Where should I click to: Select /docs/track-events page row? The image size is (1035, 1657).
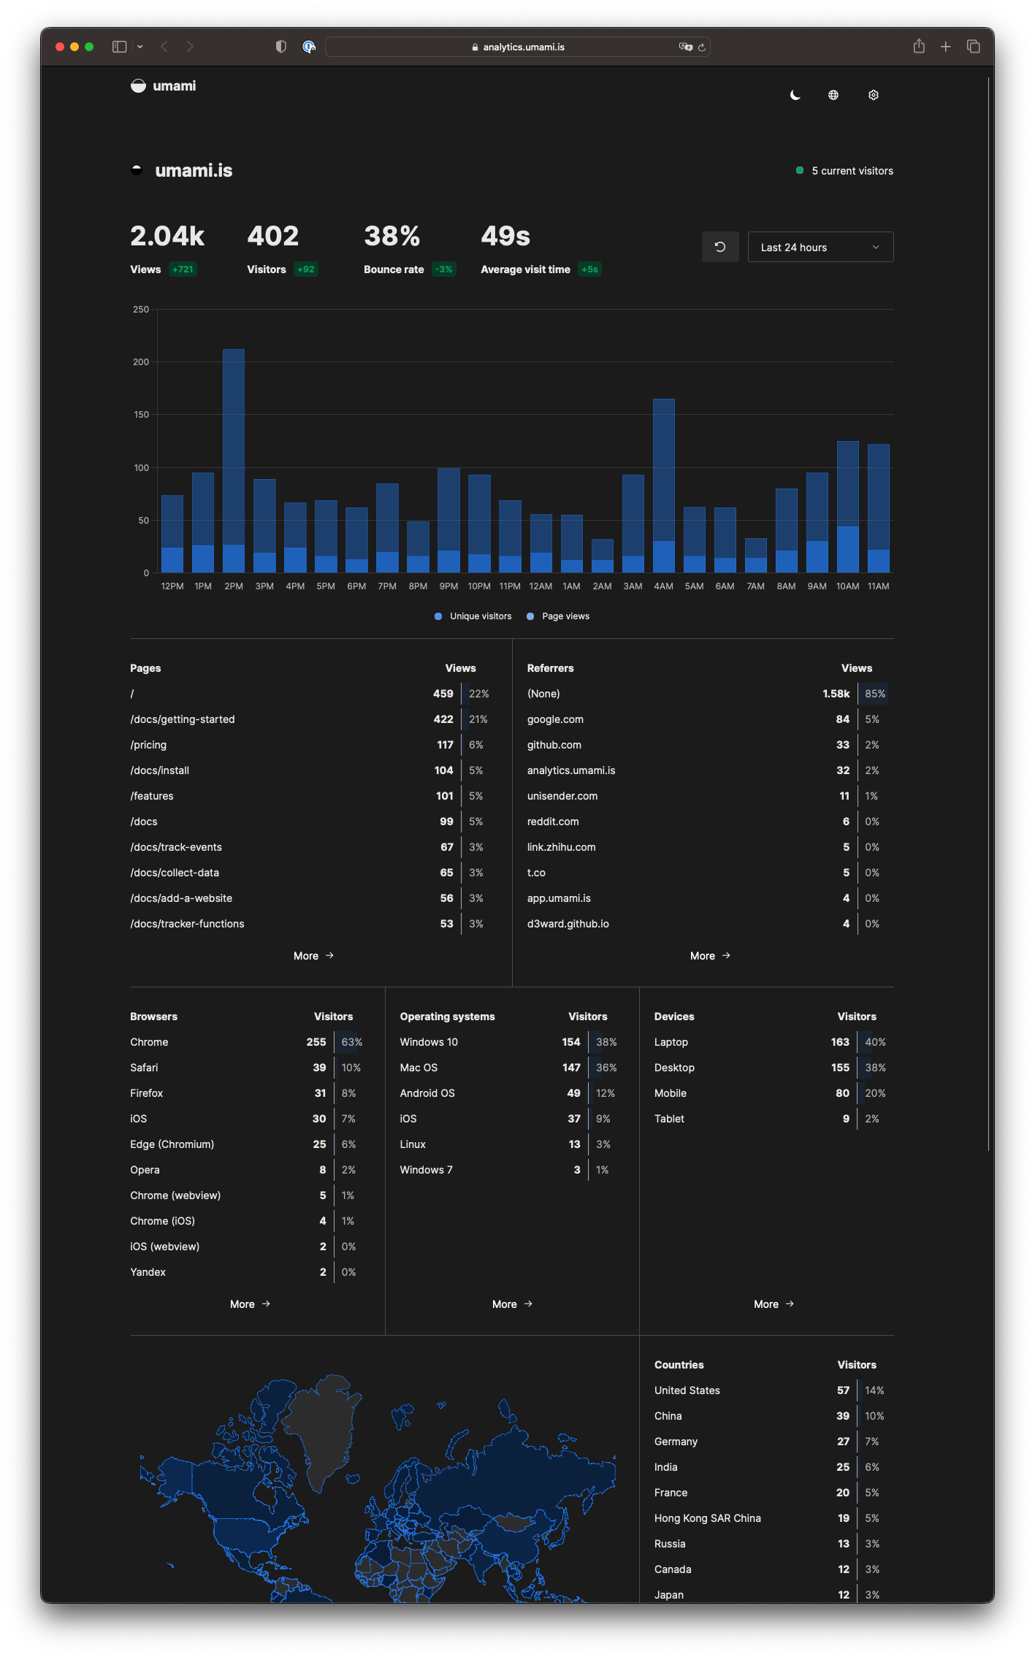313,847
